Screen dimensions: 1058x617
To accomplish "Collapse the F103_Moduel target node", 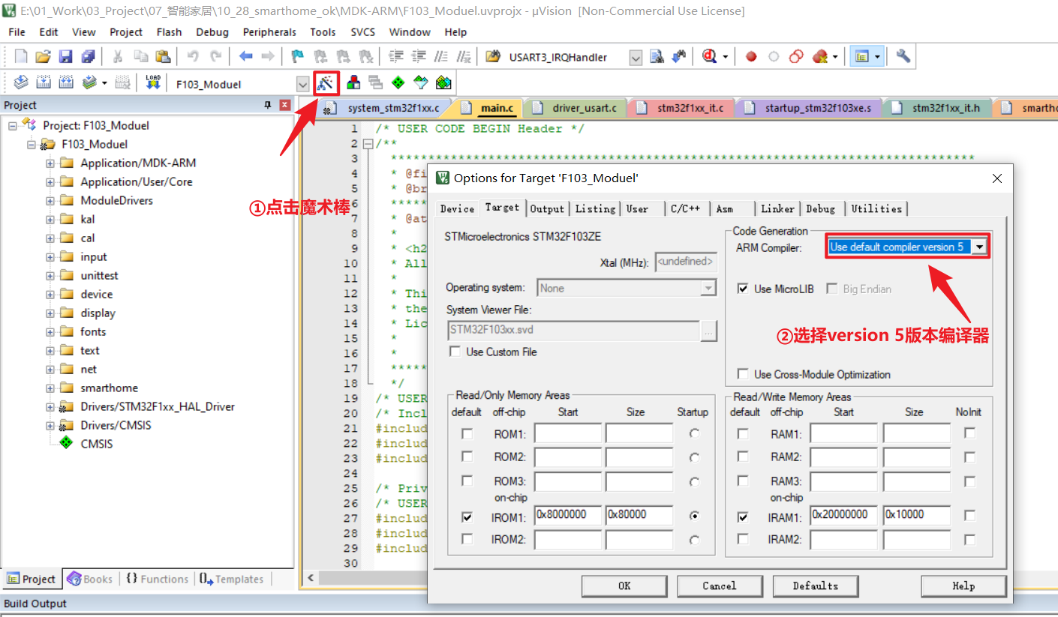I will (32, 144).
